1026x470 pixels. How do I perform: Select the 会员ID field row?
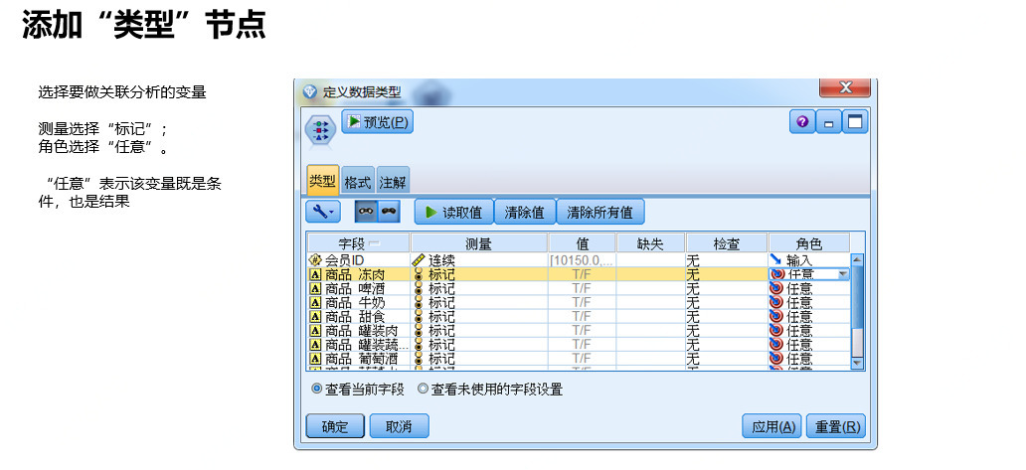tap(579, 260)
